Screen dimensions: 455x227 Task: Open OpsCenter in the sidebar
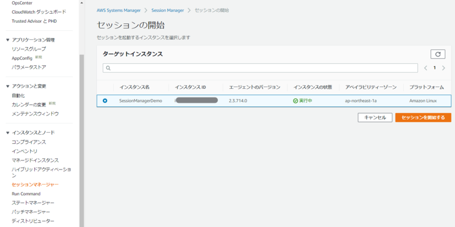(x=22, y=3)
